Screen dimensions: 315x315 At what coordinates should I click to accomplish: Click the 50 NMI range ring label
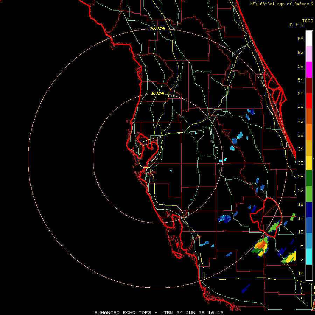pyautogui.click(x=157, y=93)
